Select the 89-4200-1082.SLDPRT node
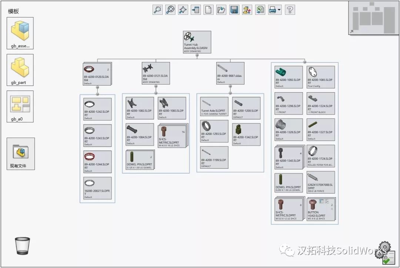Viewport: 400px width, 268px height. tap(140, 108)
